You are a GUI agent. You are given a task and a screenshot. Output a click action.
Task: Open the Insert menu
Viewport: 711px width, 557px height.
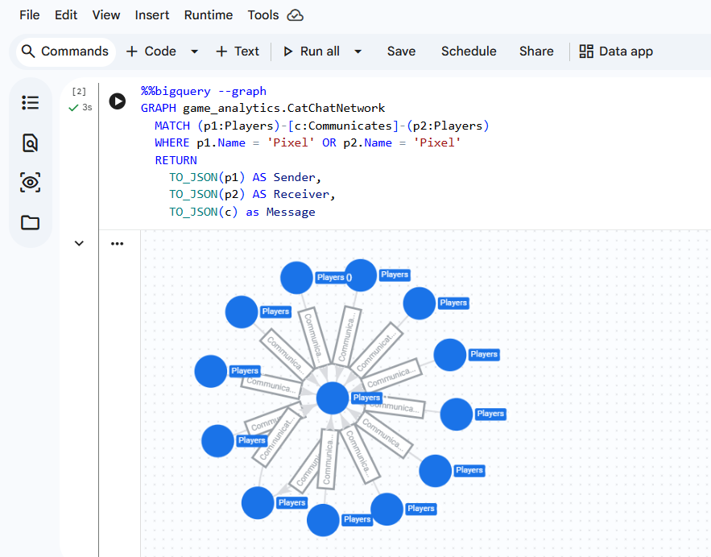coord(152,14)
